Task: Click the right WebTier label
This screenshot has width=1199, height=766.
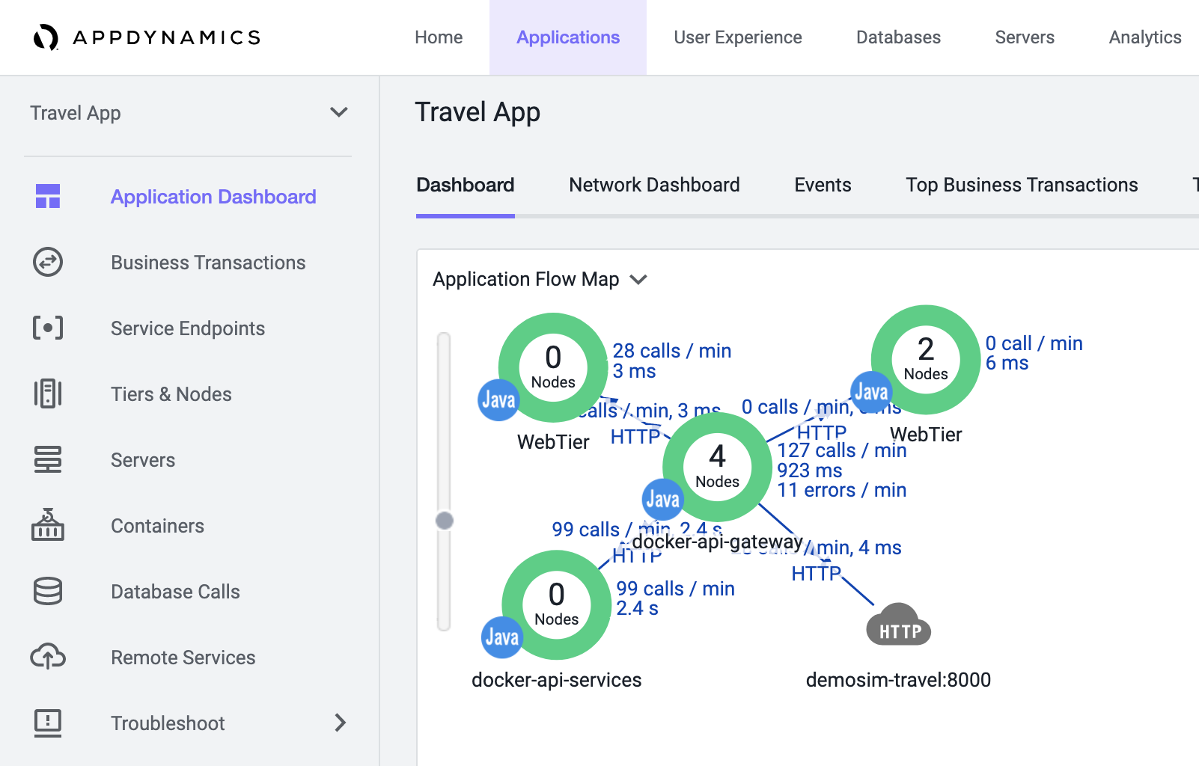Action: (926, 435)
